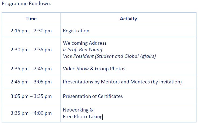Click the '2:45 pm – 3:05 pm' time cell
Viewport: 200px width, 123px height.
(31, 82)
